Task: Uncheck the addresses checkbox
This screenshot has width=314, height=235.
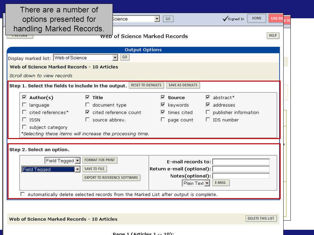Action: click(x=208, y=105)
